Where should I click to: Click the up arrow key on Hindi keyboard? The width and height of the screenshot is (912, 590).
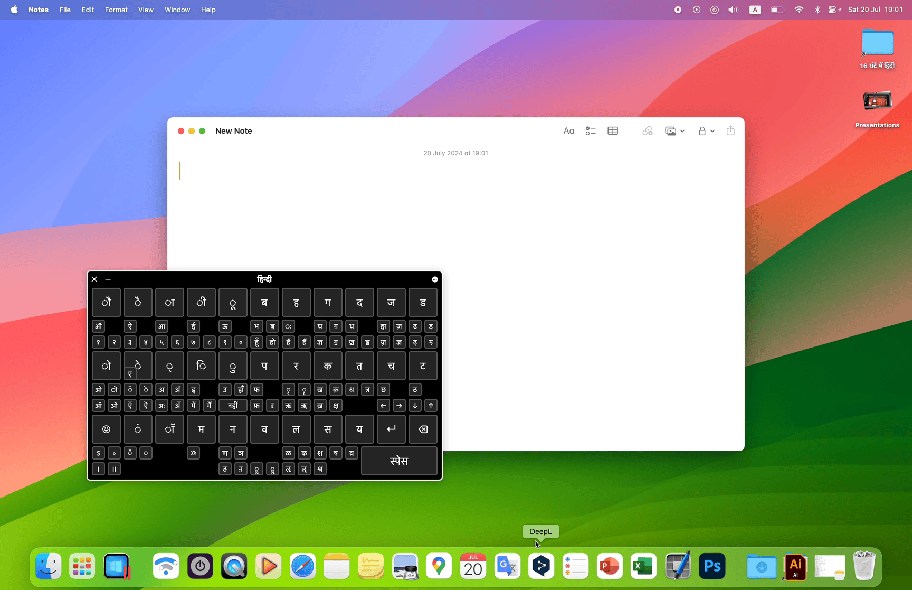click(x=431, y=406)
